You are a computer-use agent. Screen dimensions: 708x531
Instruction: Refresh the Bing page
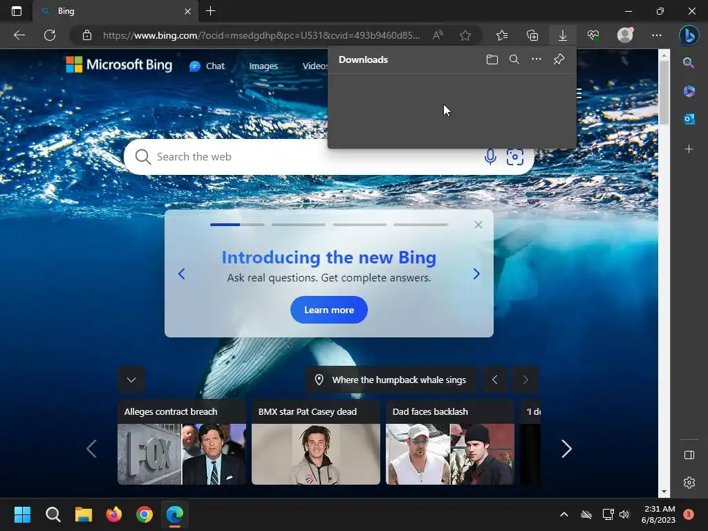[50, 35]
